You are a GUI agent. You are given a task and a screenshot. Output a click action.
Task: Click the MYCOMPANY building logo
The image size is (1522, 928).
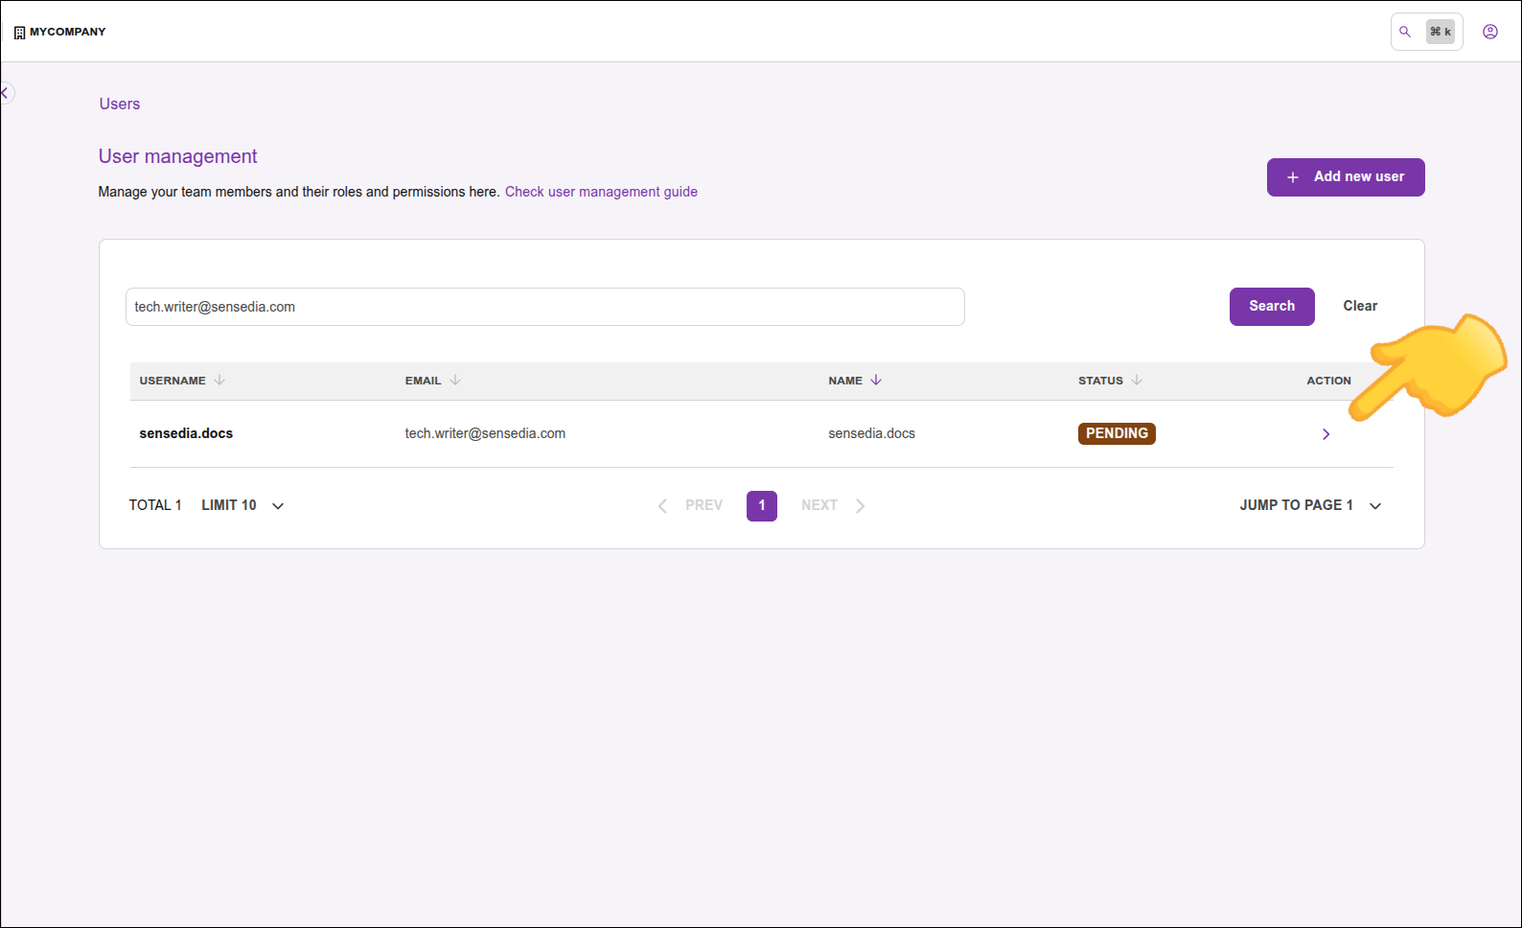pyautogui.click(x=19, y=33)
